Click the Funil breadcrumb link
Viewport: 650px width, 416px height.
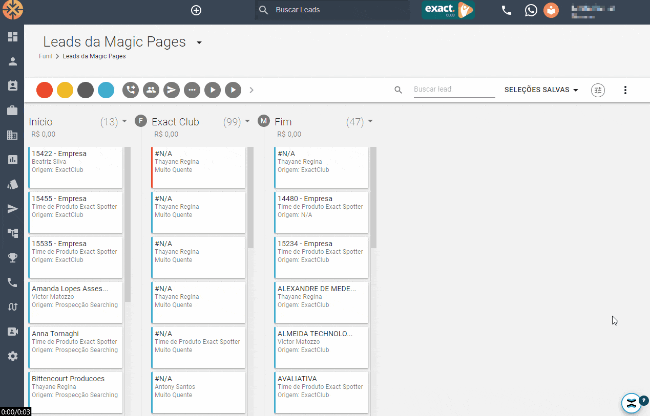[x=46, y=56]
